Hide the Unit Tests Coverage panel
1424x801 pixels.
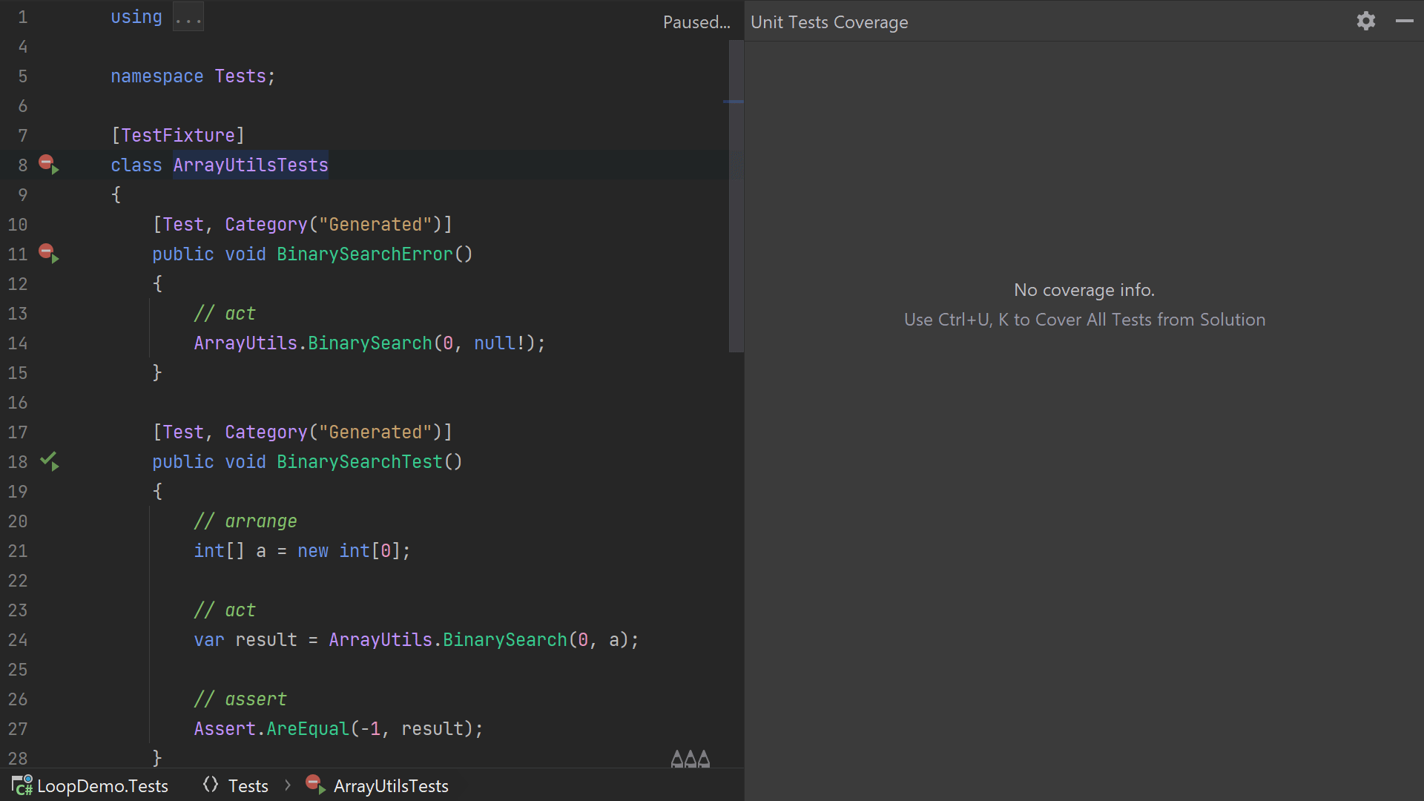tap(1405, 21)
